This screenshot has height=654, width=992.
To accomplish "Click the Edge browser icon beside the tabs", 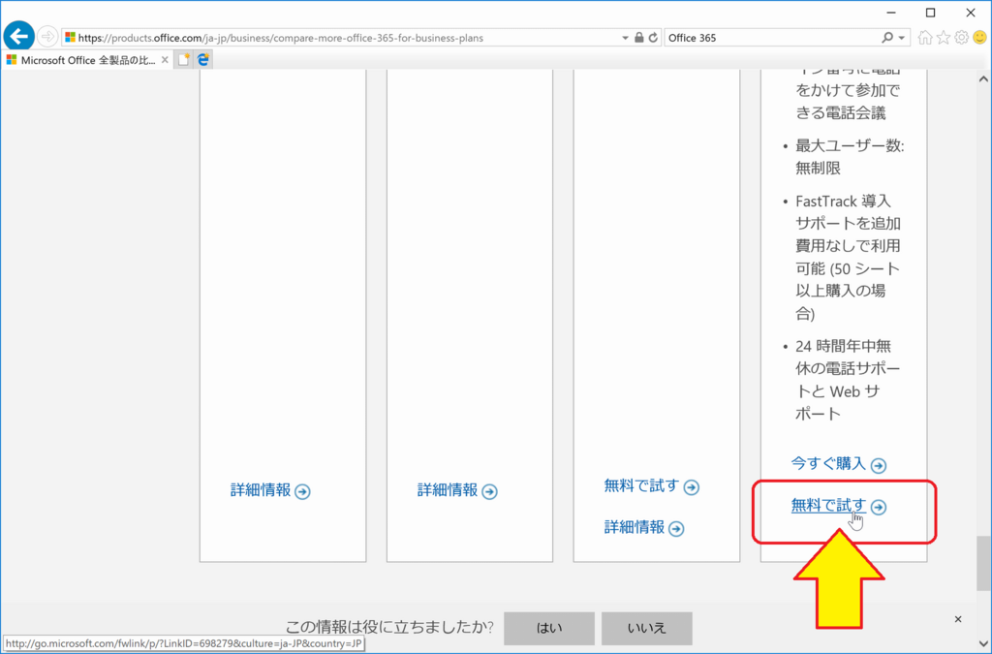I will coord(203,59).
